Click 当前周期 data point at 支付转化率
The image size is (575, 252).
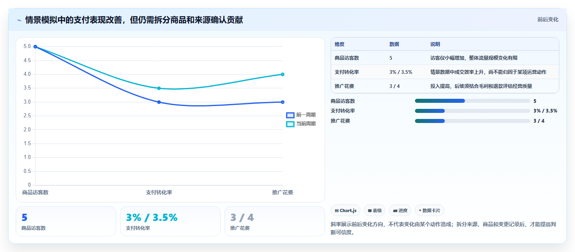coord(159,88)
